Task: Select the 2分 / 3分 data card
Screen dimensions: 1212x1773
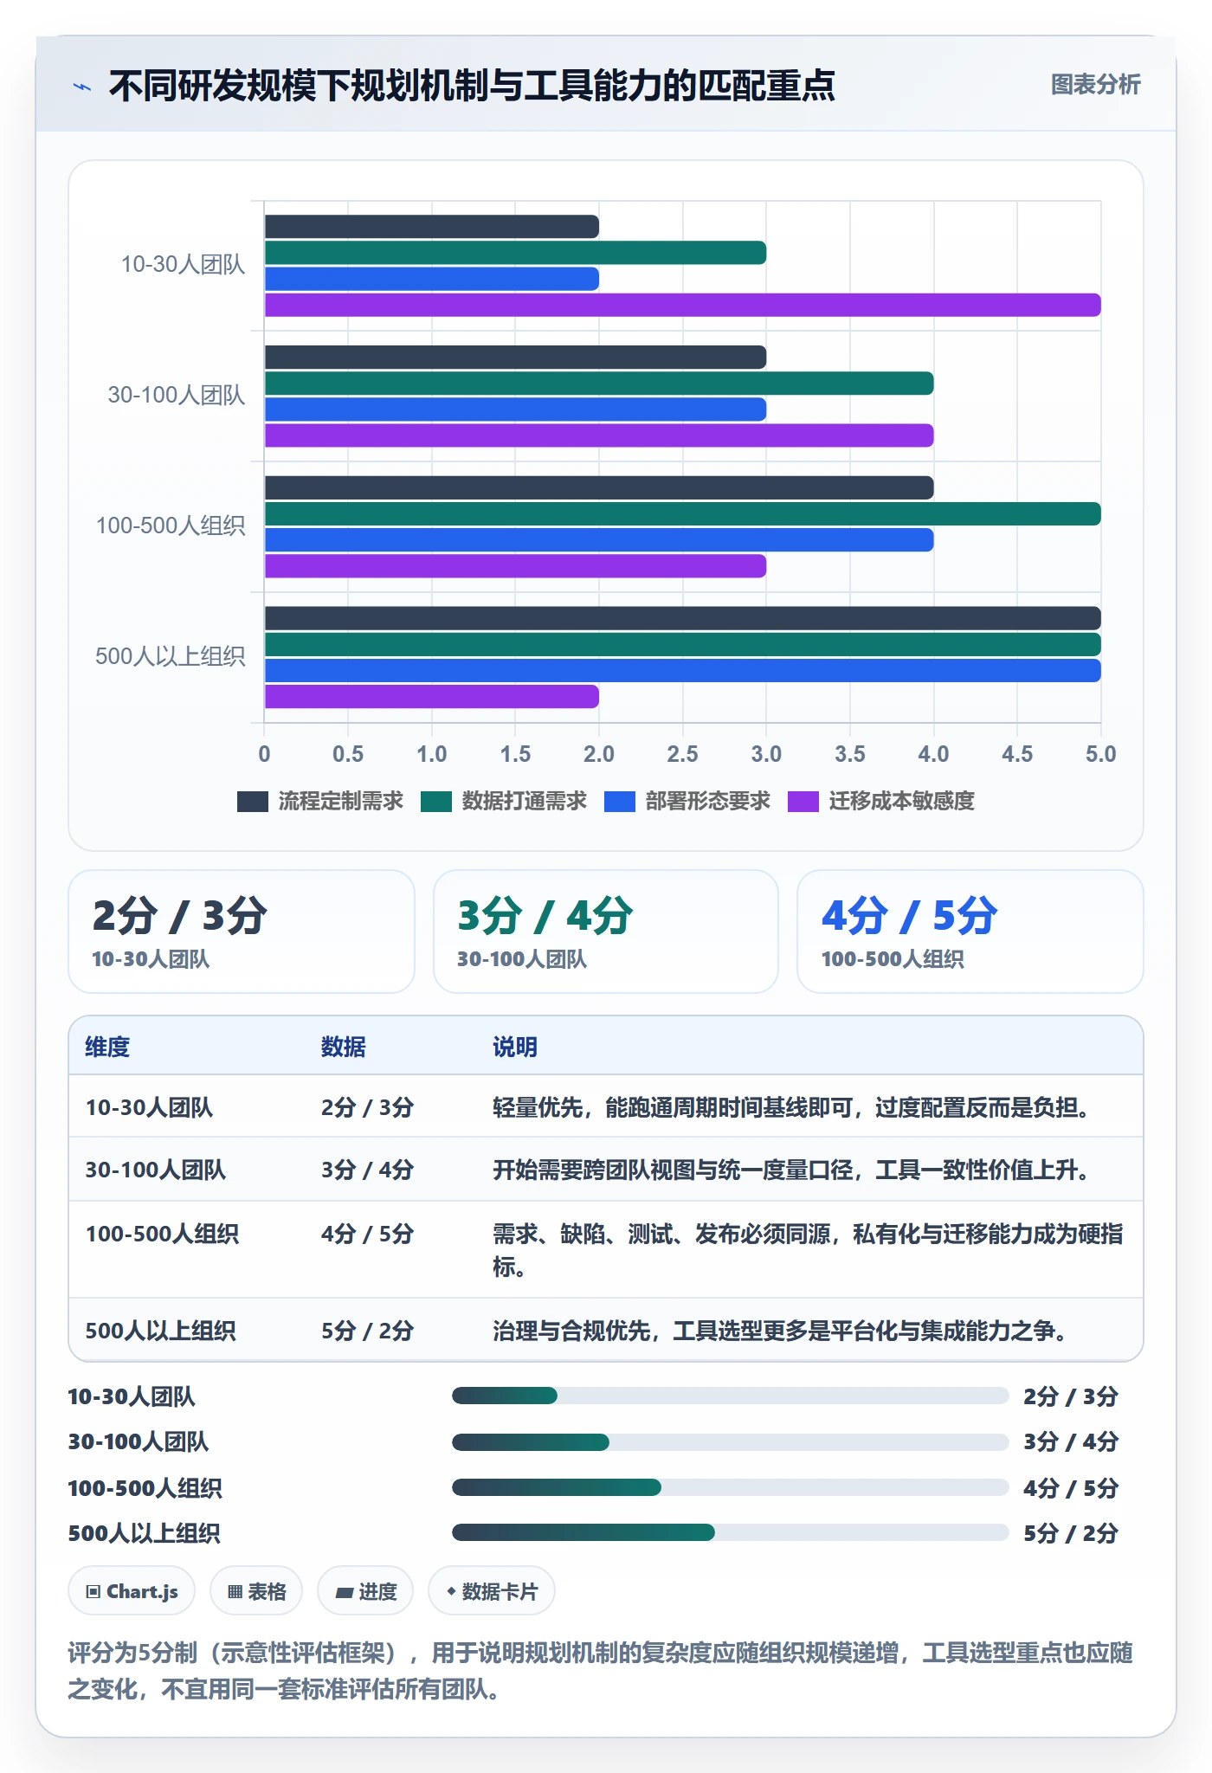Action: point(242,932)
